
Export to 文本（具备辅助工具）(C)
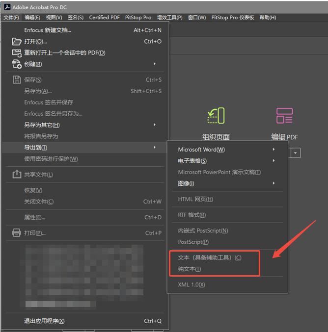(x=227, y=257)
